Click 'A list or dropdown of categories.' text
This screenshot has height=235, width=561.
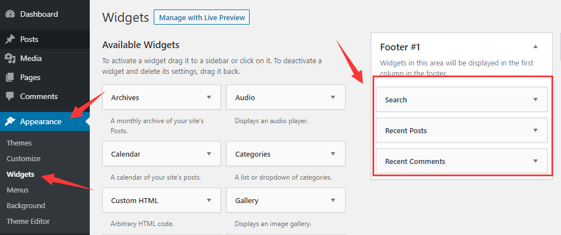click(283, 177)
